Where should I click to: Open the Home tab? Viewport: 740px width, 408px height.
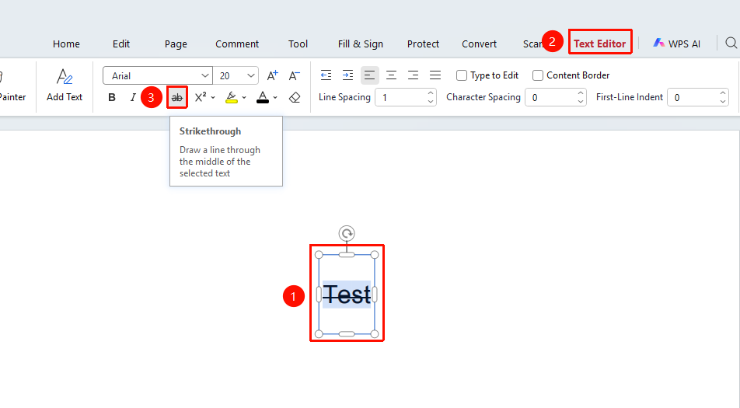(x=66, y=44)
